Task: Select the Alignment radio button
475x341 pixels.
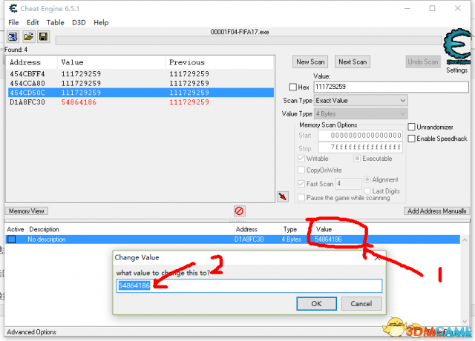Action: point(367,179)
